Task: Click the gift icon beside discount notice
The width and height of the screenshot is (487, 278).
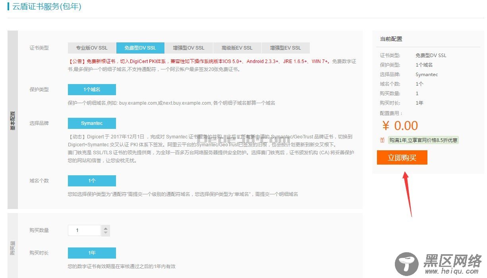Action: 382,140
